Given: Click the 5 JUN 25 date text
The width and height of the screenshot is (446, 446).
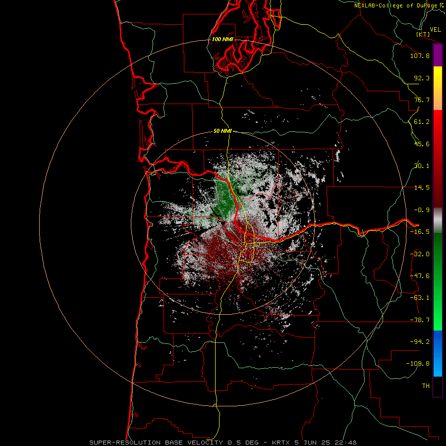Looking at the screenshot, I should 312,443.
